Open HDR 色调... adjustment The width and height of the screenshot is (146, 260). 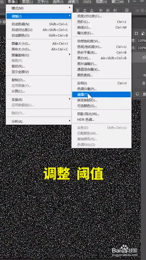(x=101, y=120)
